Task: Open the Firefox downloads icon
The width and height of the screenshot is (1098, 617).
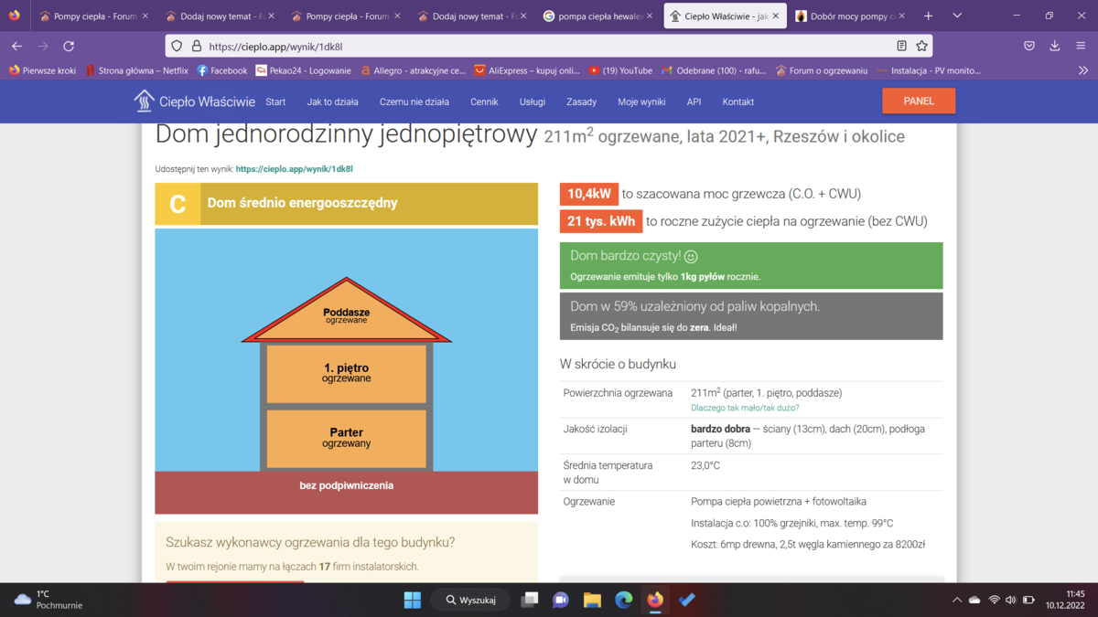Action: (x=1055, y=46)
